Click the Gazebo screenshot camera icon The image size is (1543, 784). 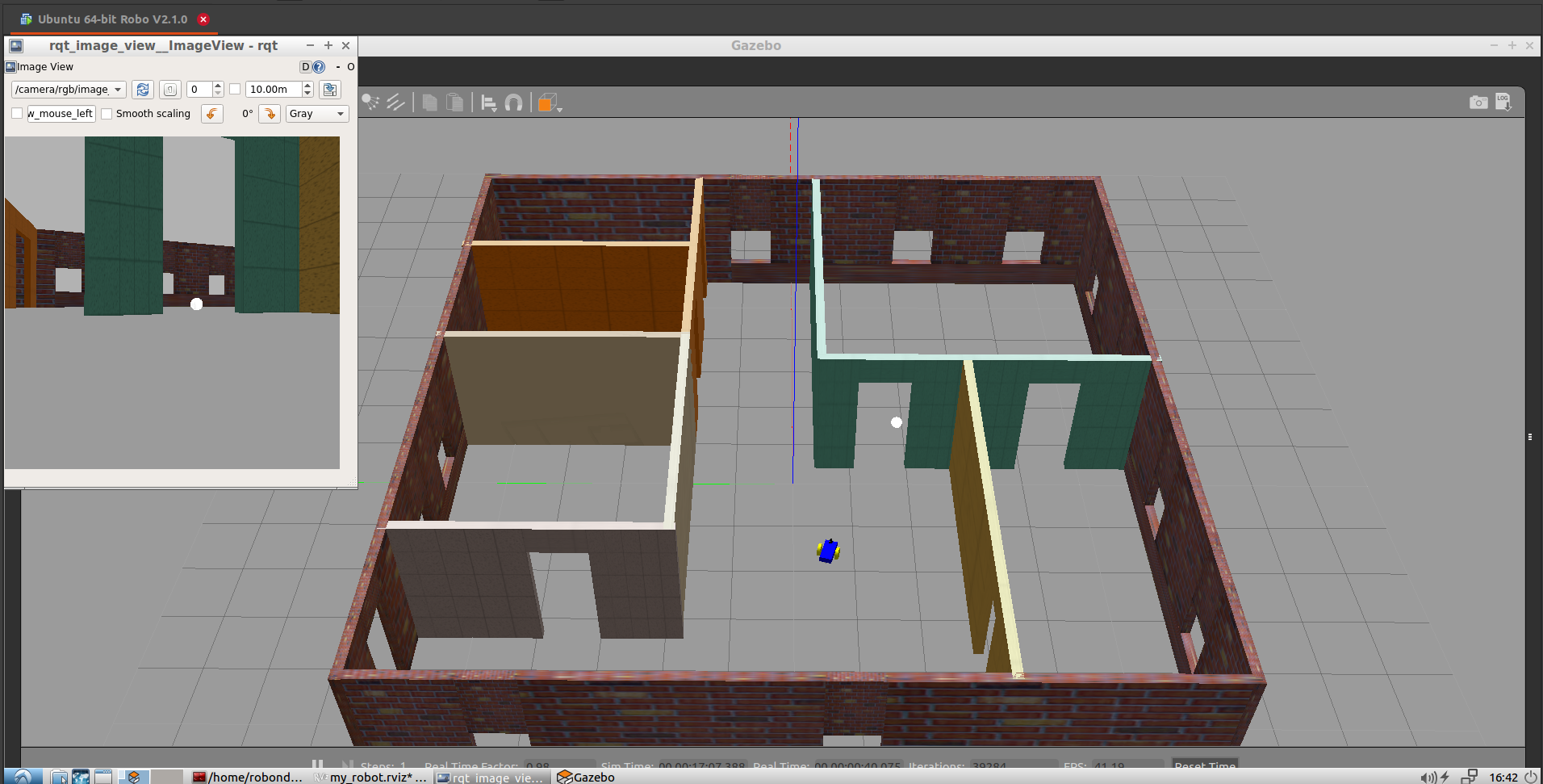point(1478,103)
